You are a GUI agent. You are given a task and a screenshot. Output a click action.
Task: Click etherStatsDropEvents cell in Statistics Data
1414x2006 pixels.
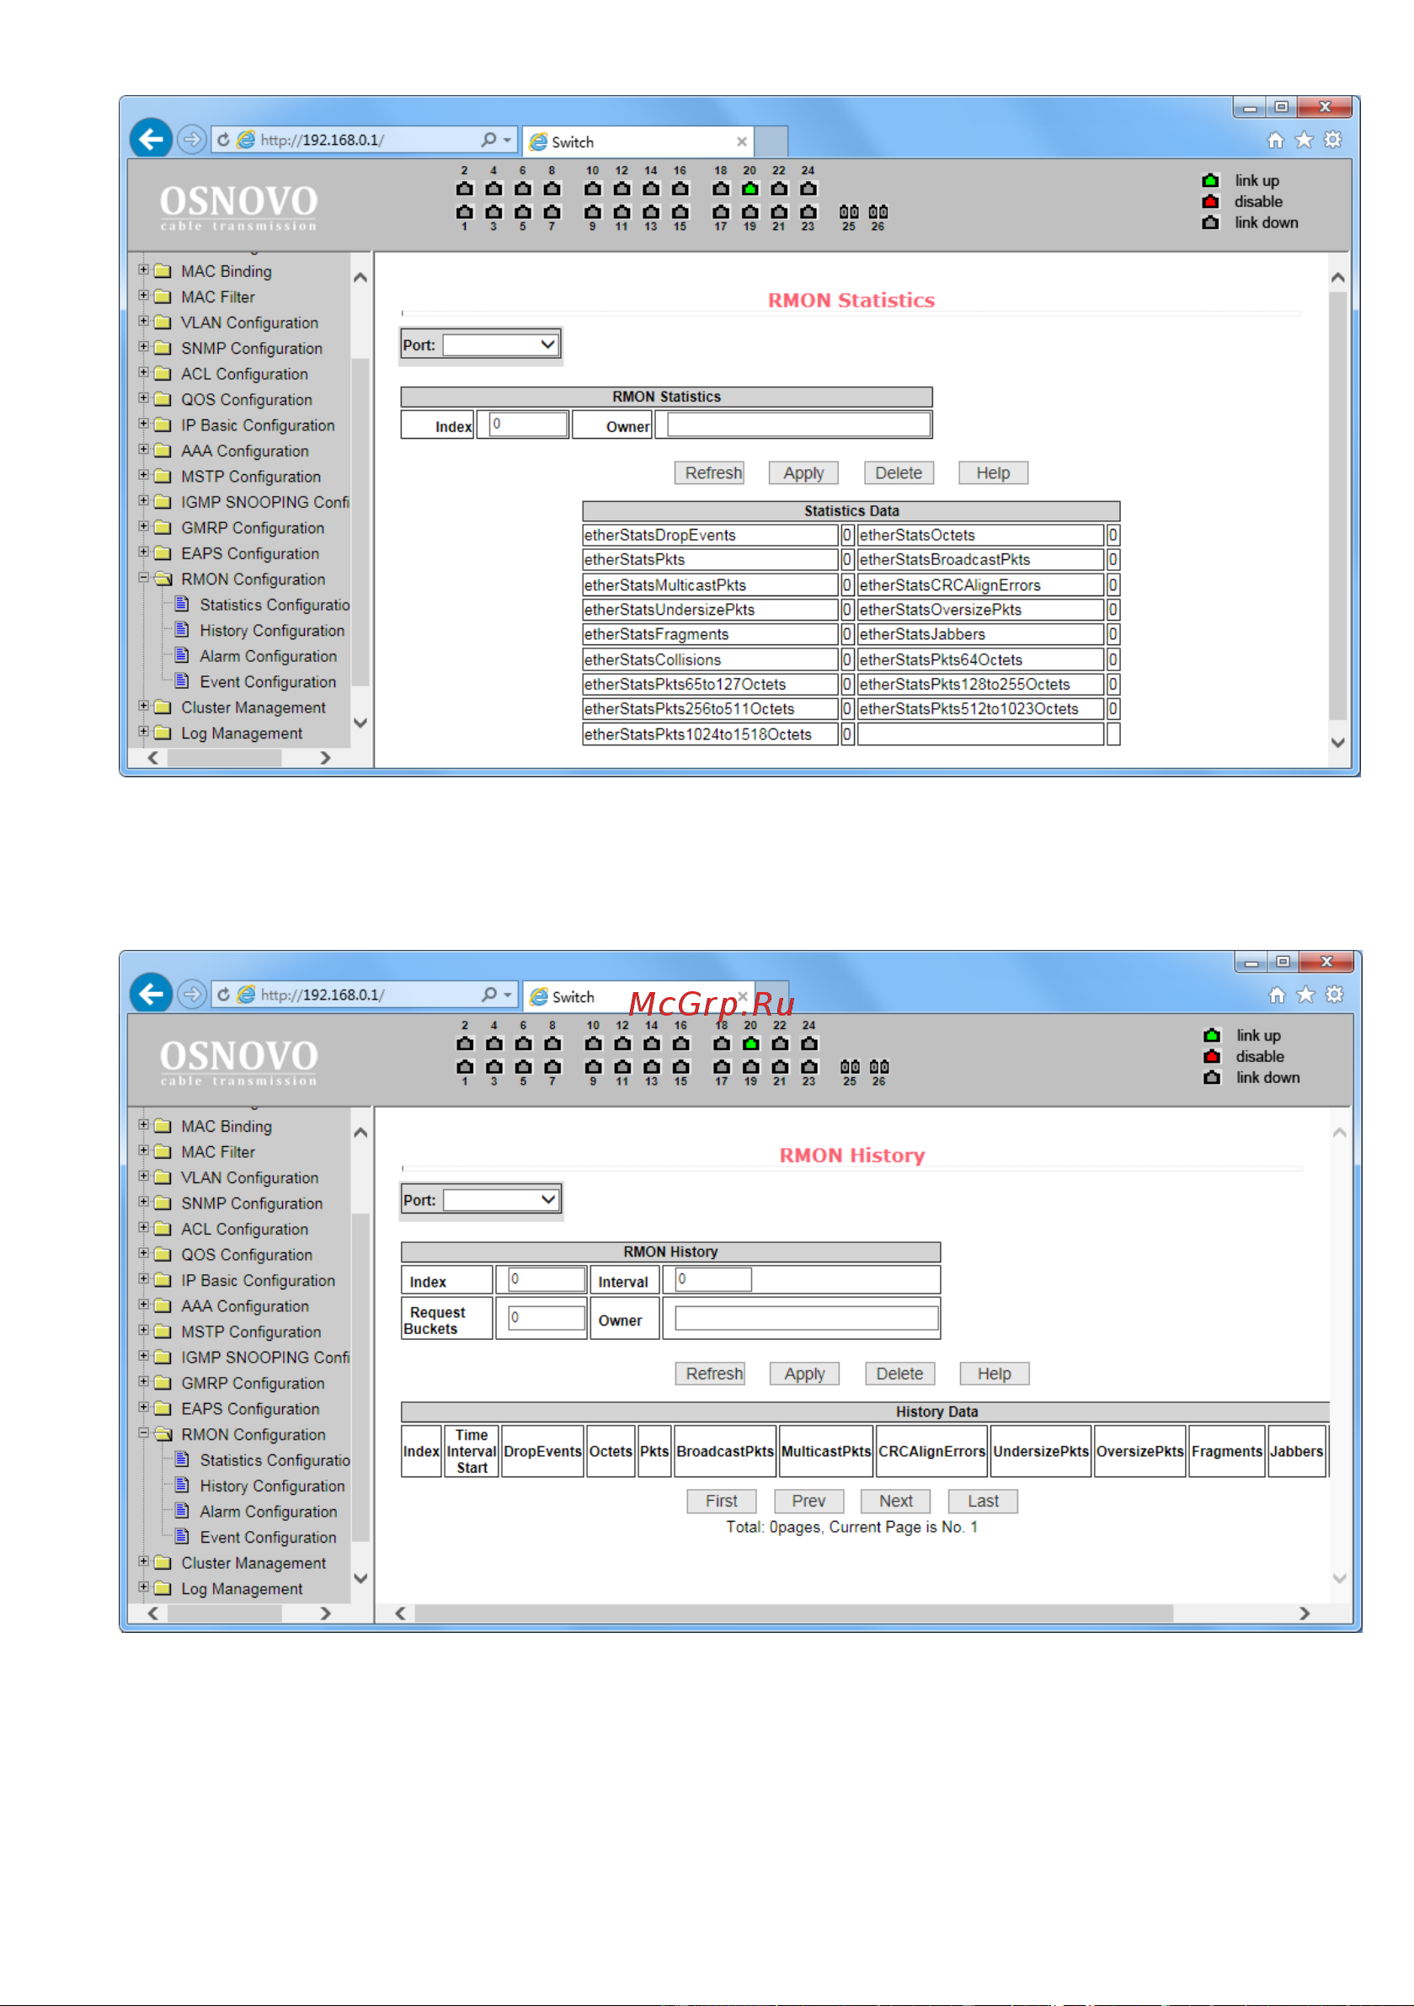pos(710,535)
